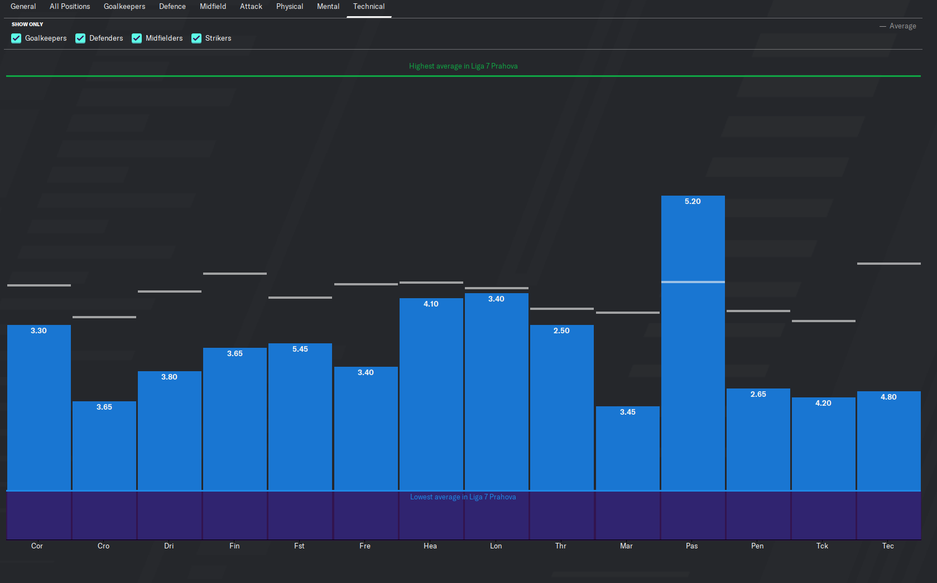
Task: Disable the Strikers filter checkbox
Action: point(196,38)
